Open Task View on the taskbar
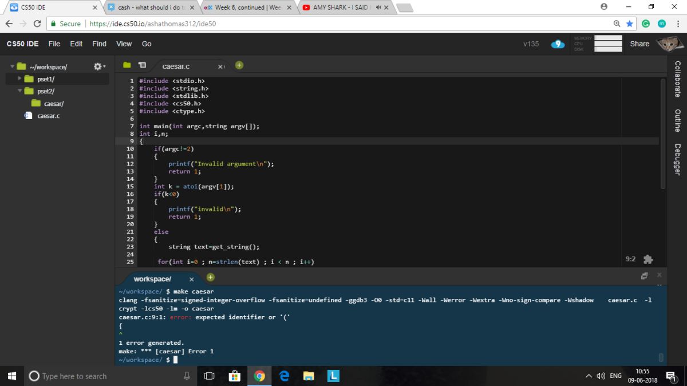This screenshot has width=687, height=386. coord(209,376)
